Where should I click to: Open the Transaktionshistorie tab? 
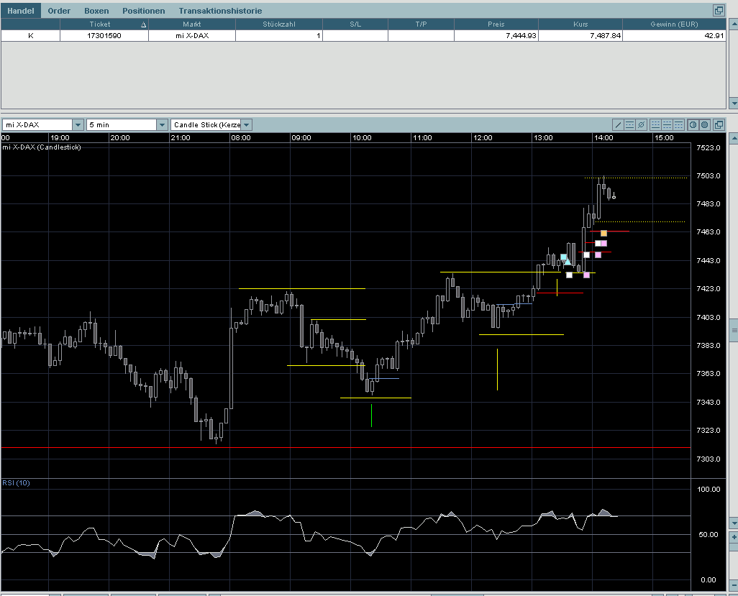[x=220, y=10]
